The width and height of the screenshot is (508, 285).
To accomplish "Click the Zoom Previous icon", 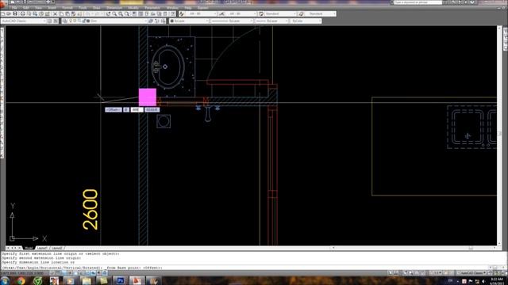I will tap(127, 14).
